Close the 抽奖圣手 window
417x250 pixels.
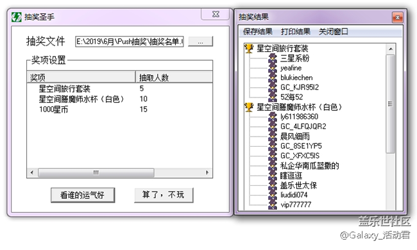pyautogui.click(x=216, y=14)
